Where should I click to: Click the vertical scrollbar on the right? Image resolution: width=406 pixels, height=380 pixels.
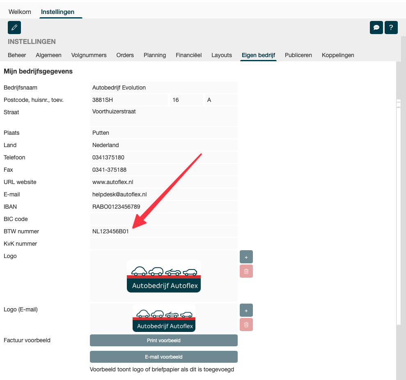tap(398, 214)
